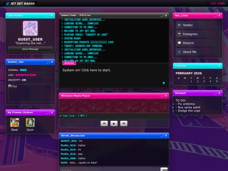This screenshot has width=228, height=171.
Task: Click the Jet Set Radio swirl logo
Action: click(8, 4)
